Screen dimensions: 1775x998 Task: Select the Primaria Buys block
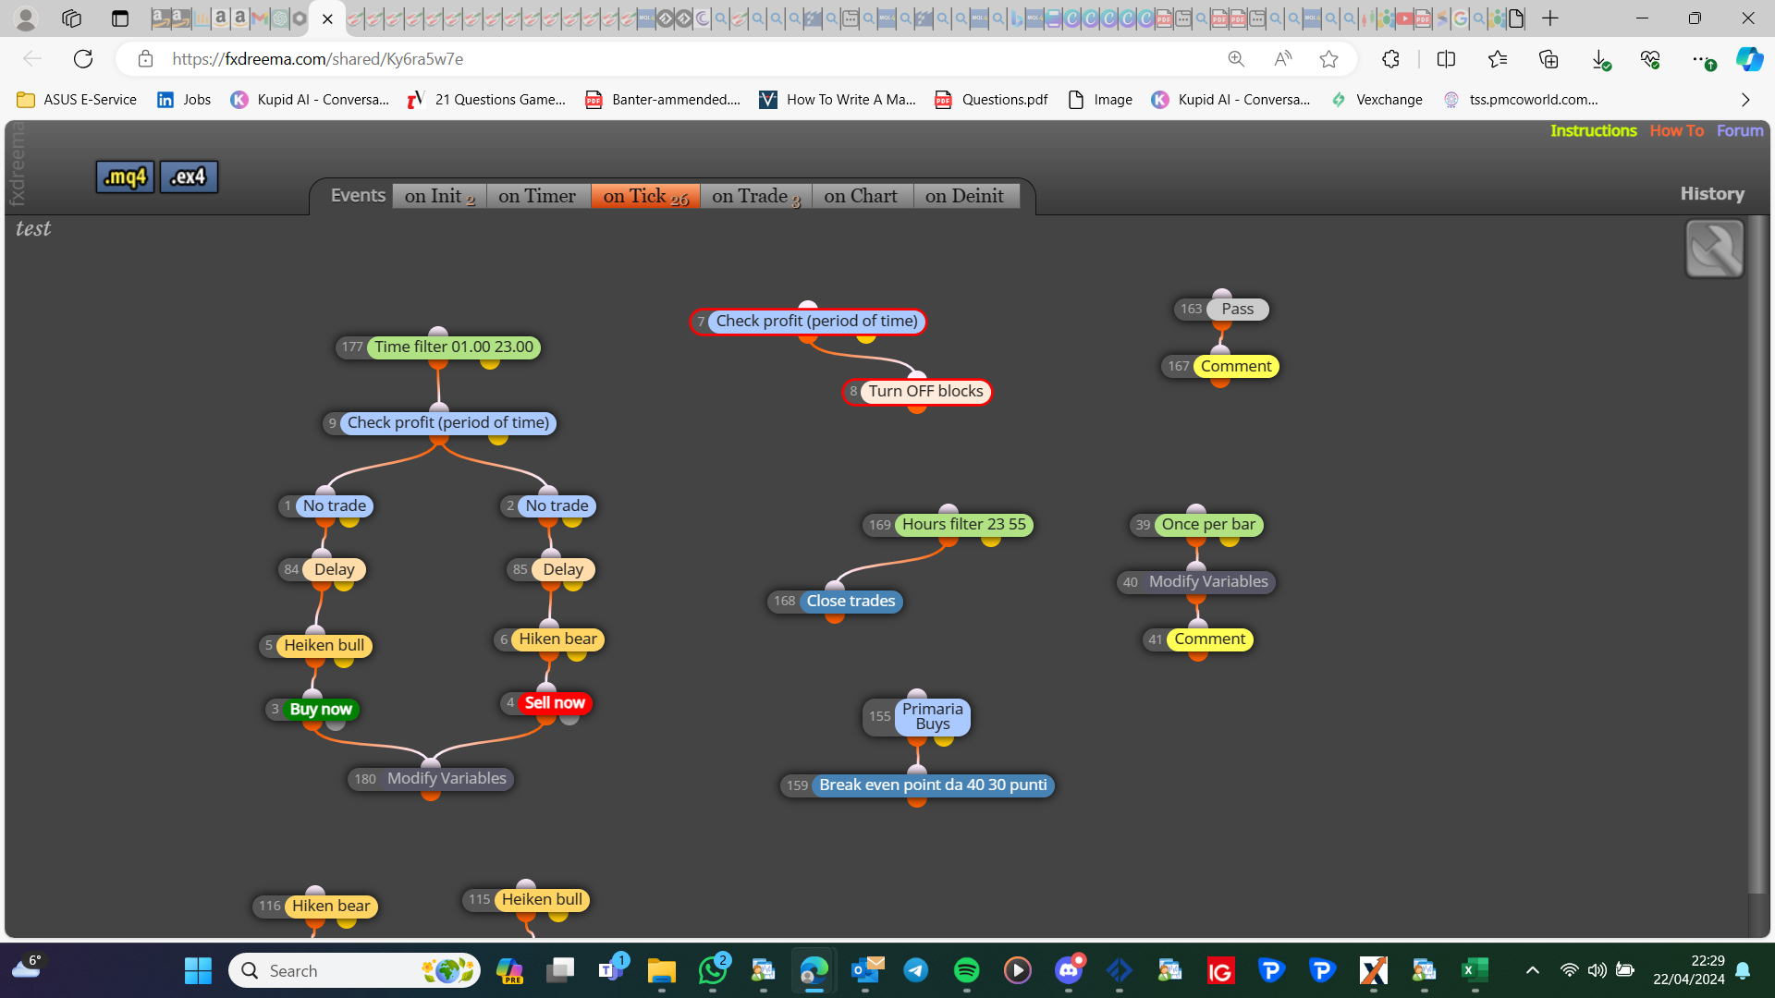(x=917, y=717)
